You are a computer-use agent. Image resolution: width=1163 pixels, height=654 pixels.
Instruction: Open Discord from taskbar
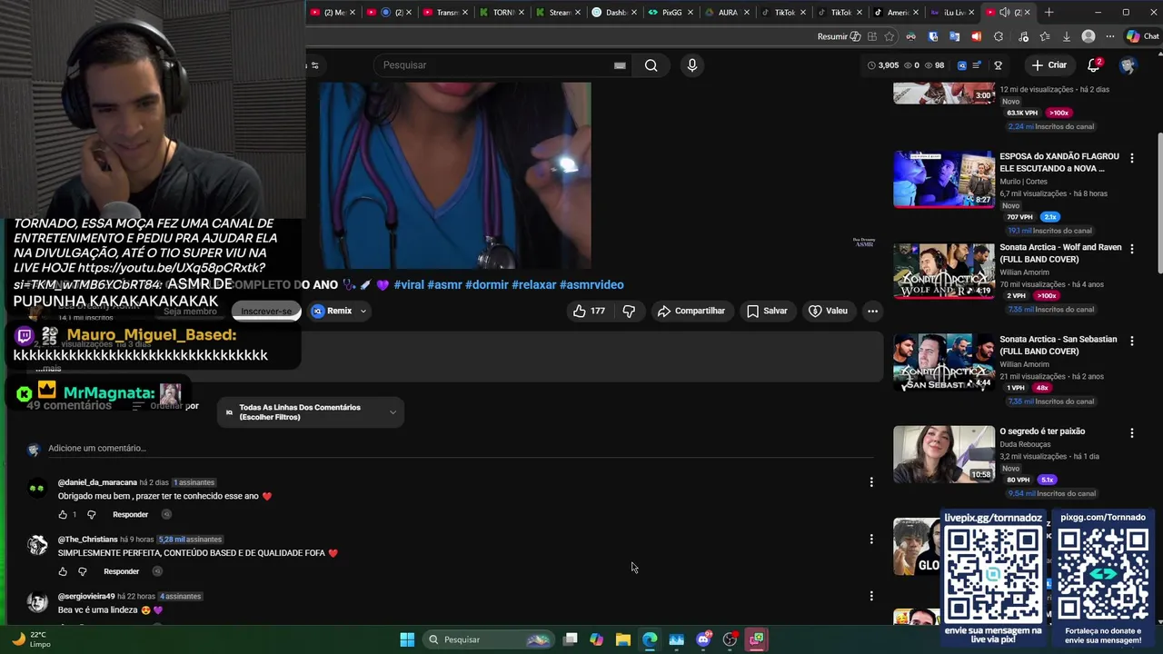click(703, 639)
